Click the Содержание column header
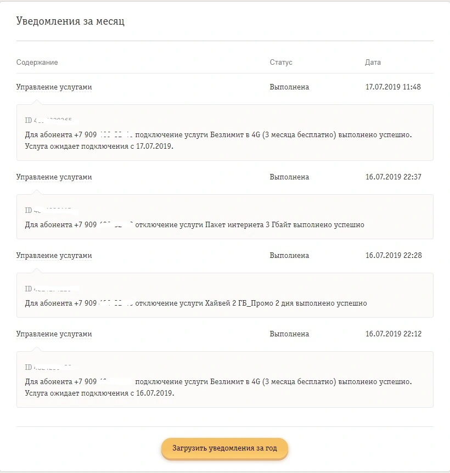 [37, 62]
